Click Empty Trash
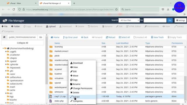The height and width of the screenshot is (105, 187). click(175, 37)
